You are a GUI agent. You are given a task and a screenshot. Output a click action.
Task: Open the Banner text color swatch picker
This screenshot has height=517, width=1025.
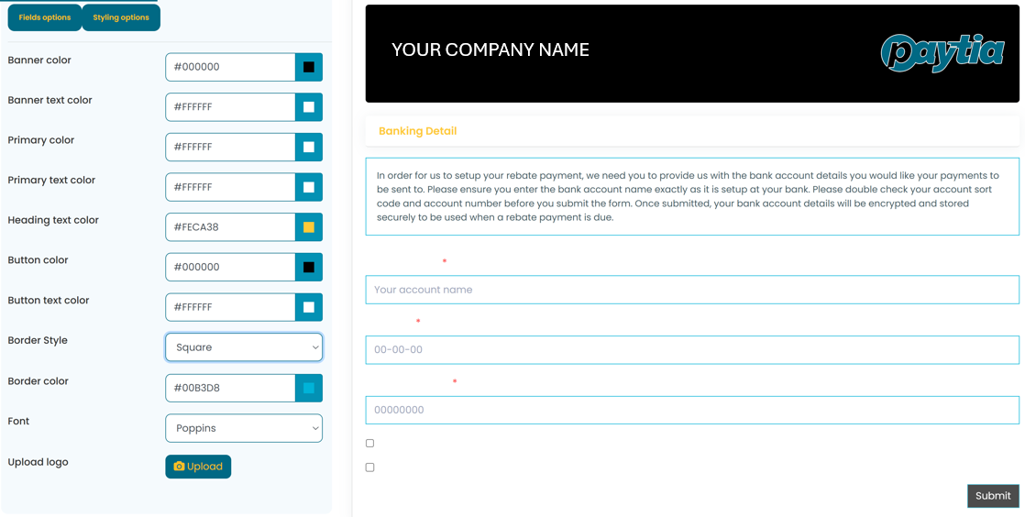pyautogui.click(x=309, y=106)
